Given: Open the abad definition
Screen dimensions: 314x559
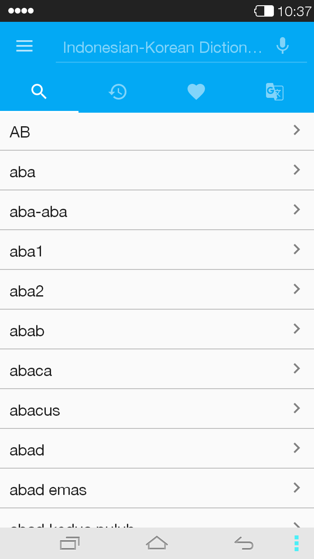Looking at the screenshot, I should 157,449.
